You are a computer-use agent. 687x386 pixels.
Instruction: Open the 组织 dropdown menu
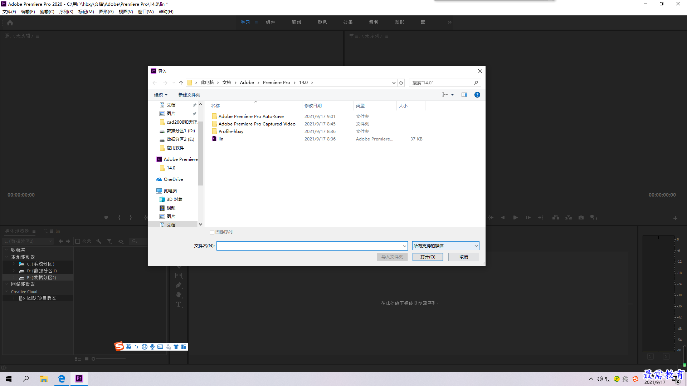point(161,95)
